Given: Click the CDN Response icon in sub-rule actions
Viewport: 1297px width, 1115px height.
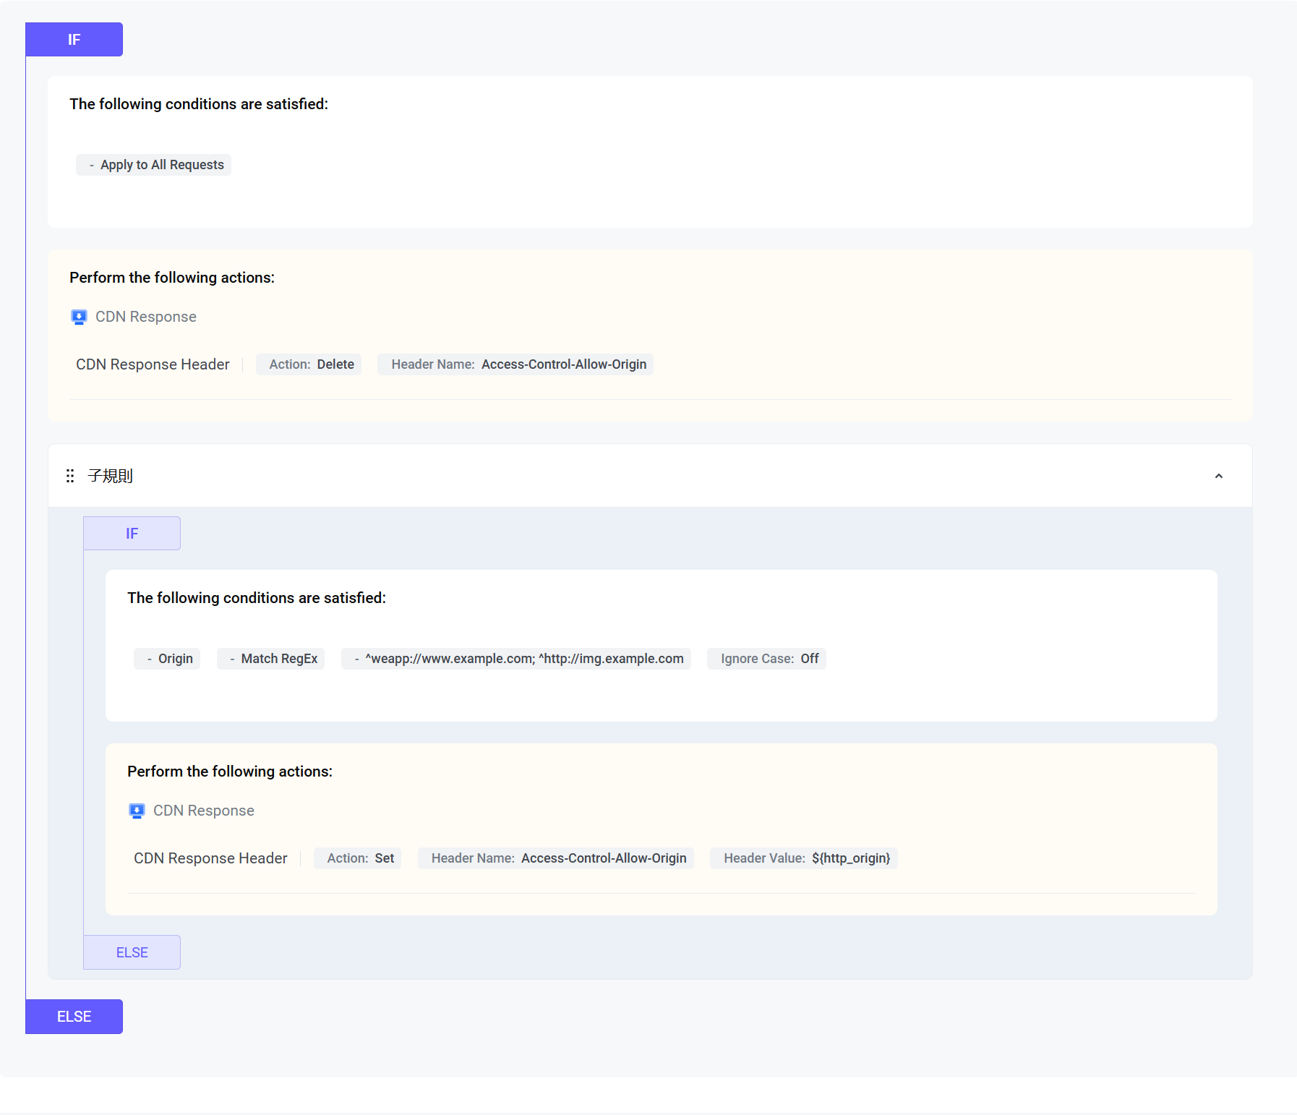Looking at the screenshot, I should point(137,811).
